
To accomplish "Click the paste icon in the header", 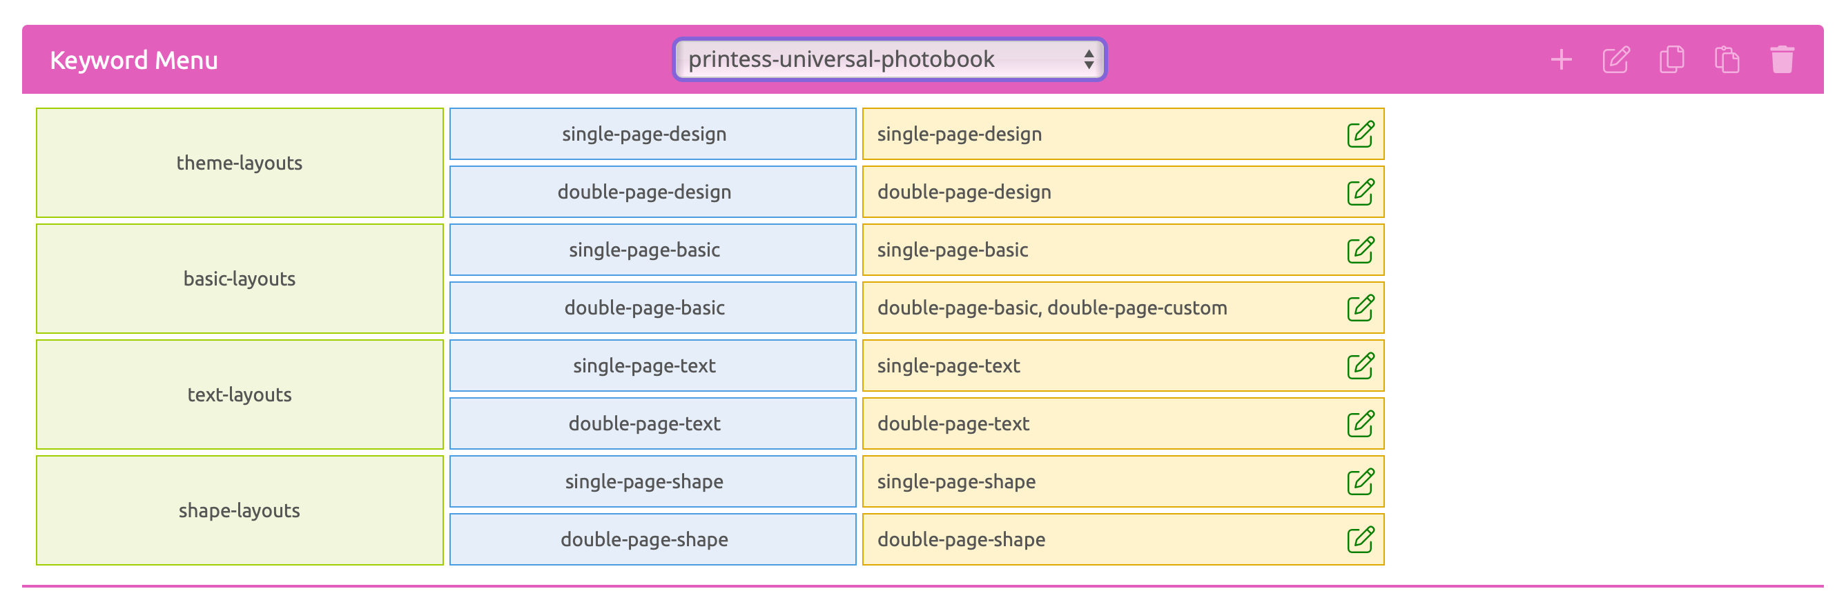I will (1727, 59).
